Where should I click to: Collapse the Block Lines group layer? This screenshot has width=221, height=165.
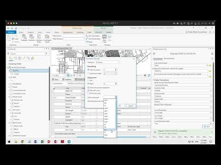[x=9, y=123]
